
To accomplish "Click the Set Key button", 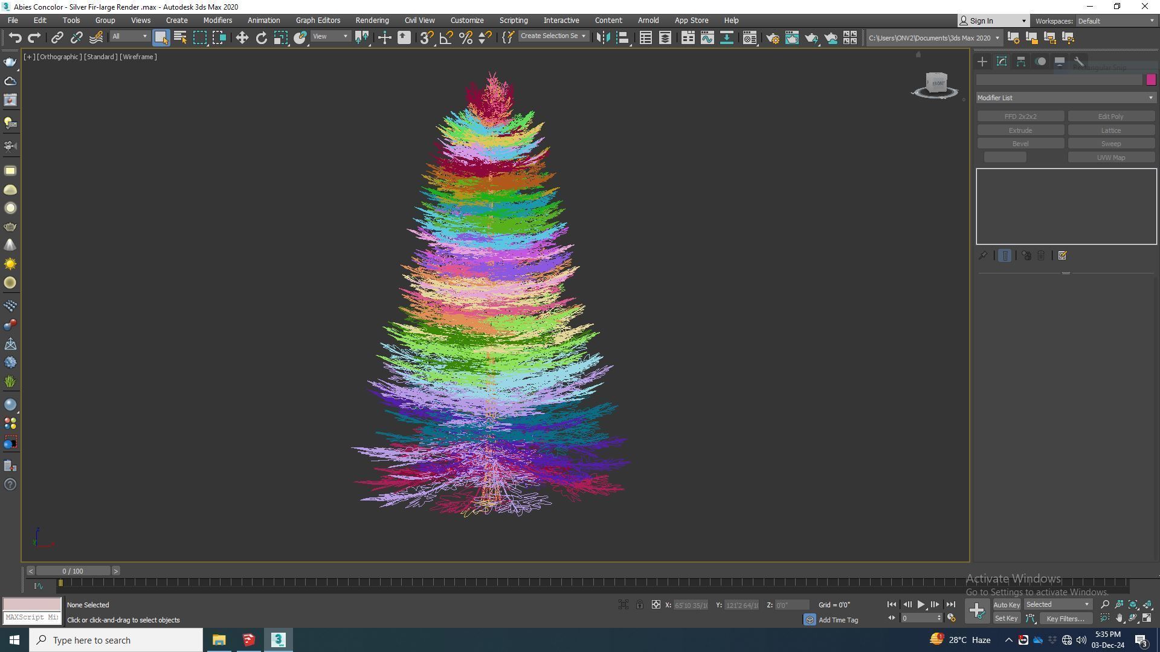I will click(x=1006, y=619).
